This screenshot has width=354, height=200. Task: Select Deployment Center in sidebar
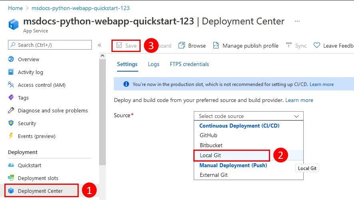point(40,191)
